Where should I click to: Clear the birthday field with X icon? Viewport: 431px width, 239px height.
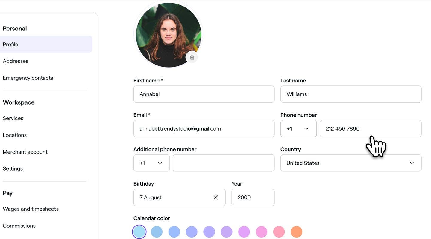(216, 197)
